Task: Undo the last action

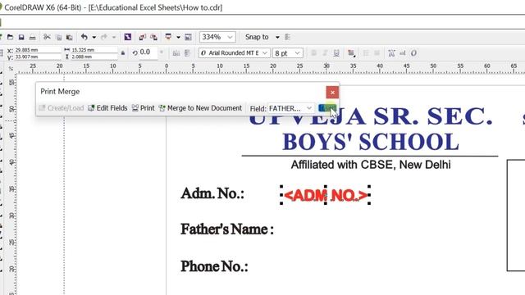Action: coord(84,37)
